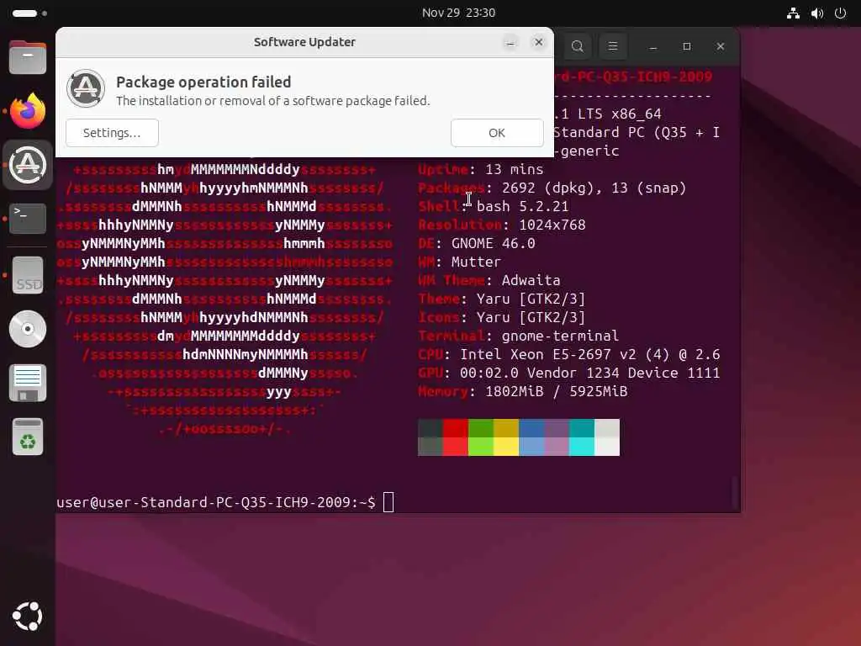This screenshot has width=861, height=646.
Task: Click the 'gnome-terminal' text
Action: pos(560,336)
